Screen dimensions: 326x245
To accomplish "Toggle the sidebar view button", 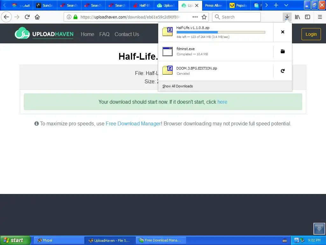I will click(308, 17).
